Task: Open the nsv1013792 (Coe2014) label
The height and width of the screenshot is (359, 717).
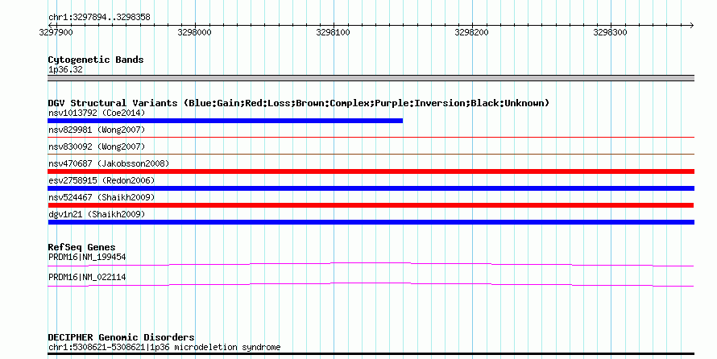Action: [x=97, y=113]
